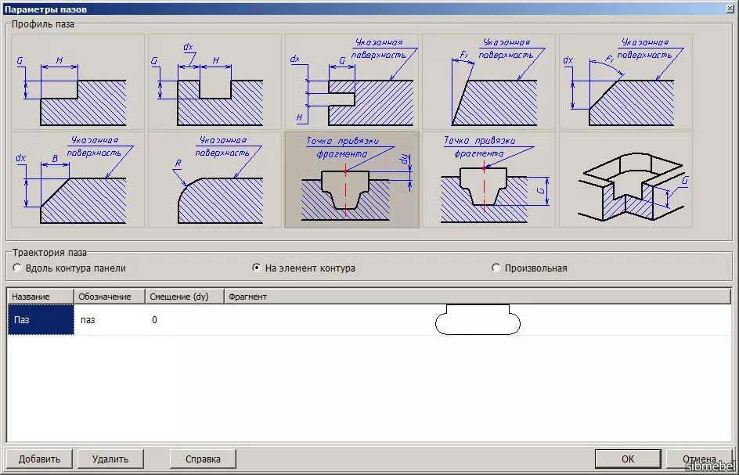Choose the chamfer profile with dx and Fi
Viewport: 739px width, 475px height.
626,81
